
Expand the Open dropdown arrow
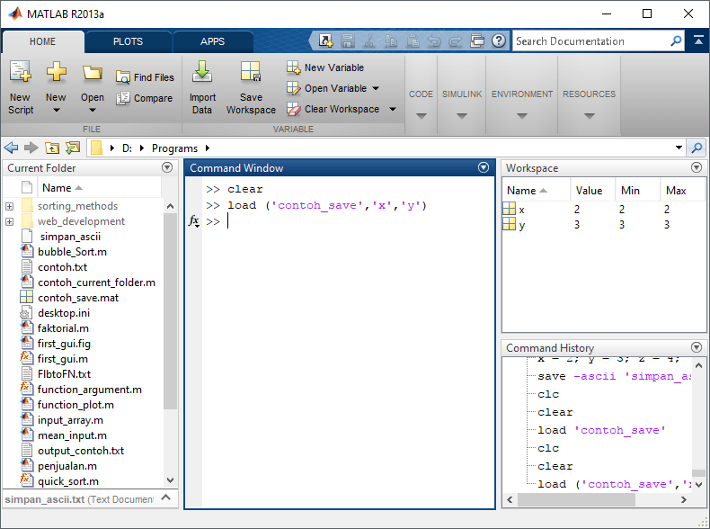pyautogui.click(x=93, y=110)
